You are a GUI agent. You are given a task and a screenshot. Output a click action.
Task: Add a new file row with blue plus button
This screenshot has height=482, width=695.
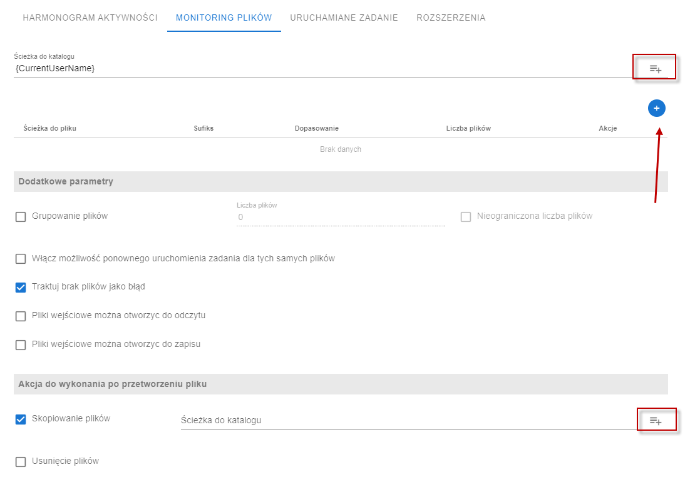tap(656, 108)
